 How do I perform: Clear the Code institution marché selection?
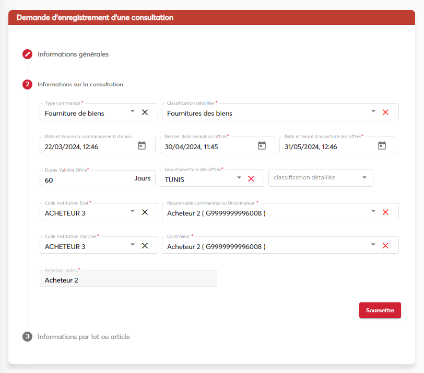pos(145,245)
